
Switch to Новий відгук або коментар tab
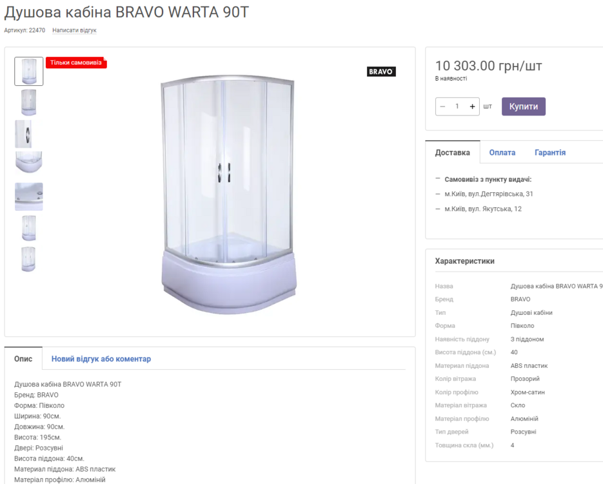point(101,359)
